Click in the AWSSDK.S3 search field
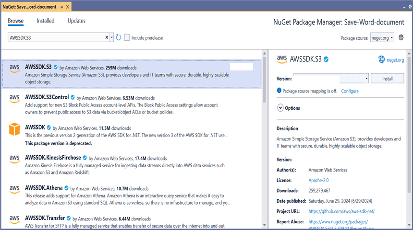 click(56, 37)
